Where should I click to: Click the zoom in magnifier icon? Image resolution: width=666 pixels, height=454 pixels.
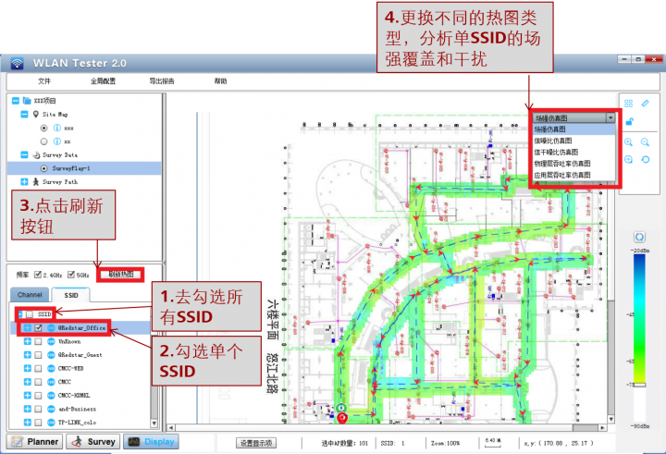tap(629, 142)
